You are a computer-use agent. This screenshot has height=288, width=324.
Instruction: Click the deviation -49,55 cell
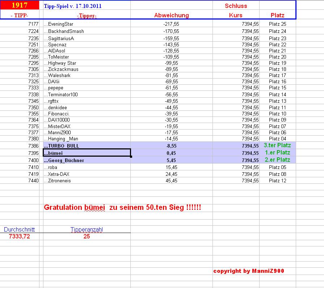click(x=171, y=101)
